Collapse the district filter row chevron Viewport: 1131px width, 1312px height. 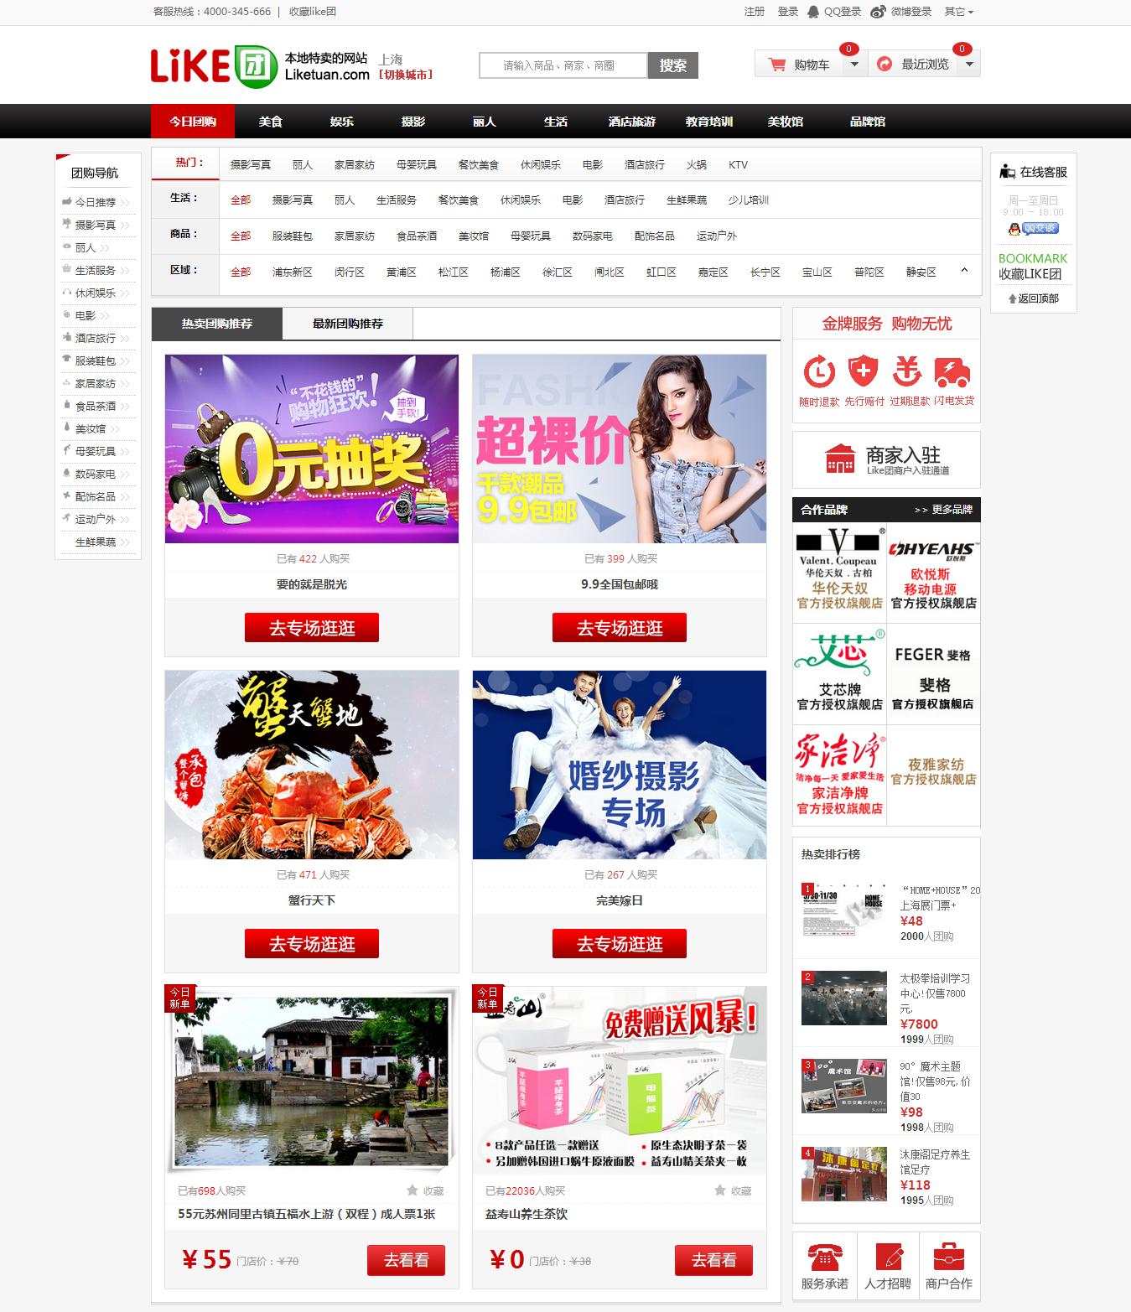pyautogui.click(x=964, y=271)
